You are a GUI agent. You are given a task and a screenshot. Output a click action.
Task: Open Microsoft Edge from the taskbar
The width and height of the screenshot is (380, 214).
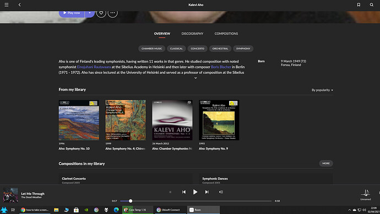tap(116, 210)
